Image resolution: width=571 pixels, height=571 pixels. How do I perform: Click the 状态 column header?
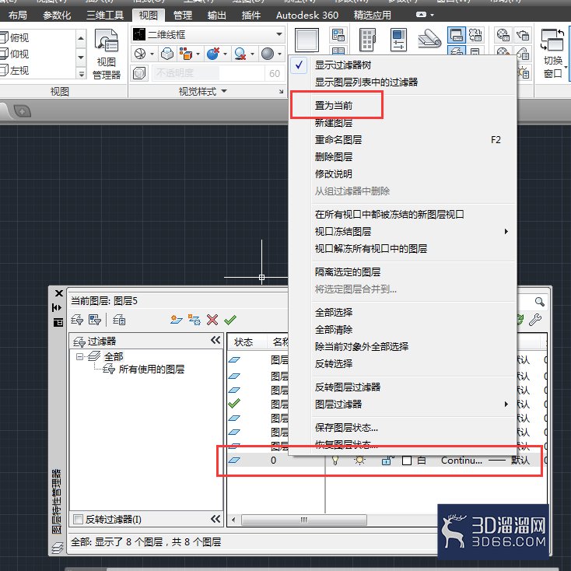click(x=243, y=342)
